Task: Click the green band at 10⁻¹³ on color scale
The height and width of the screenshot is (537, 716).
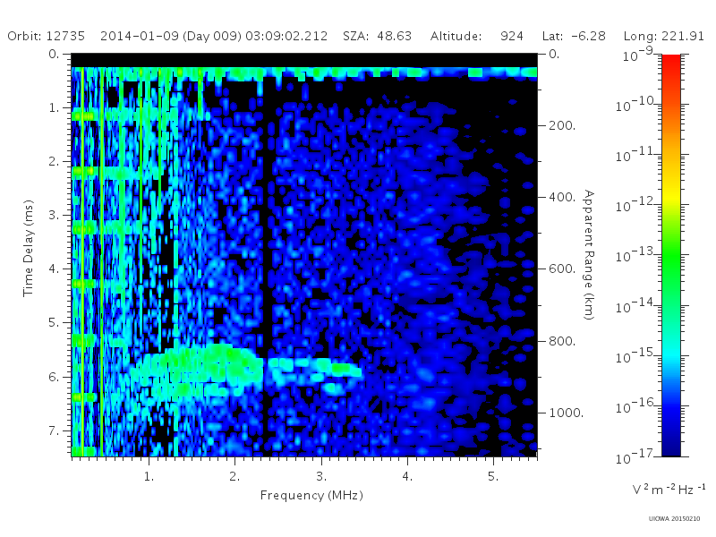Action: pos(670,255)
